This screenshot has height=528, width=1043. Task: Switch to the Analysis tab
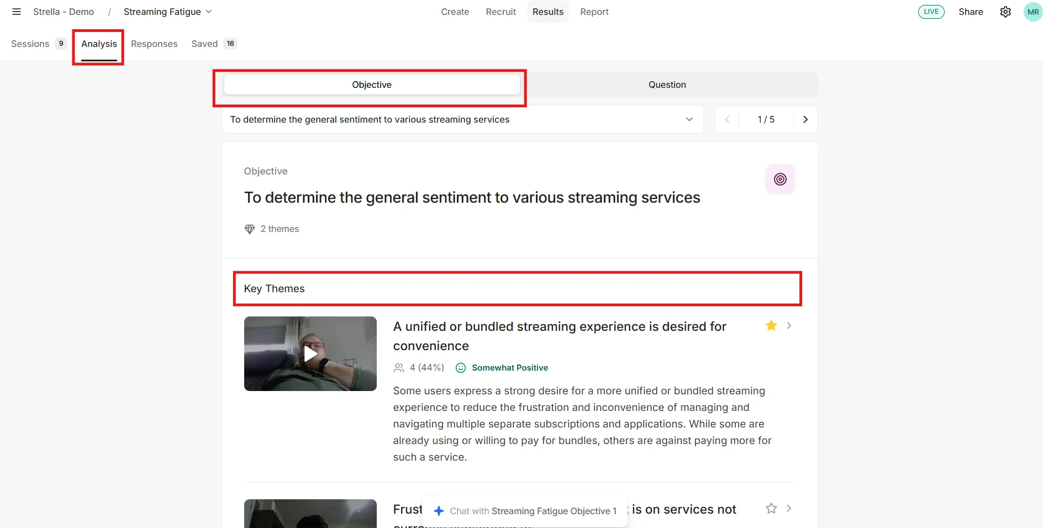tap(99, 44)
